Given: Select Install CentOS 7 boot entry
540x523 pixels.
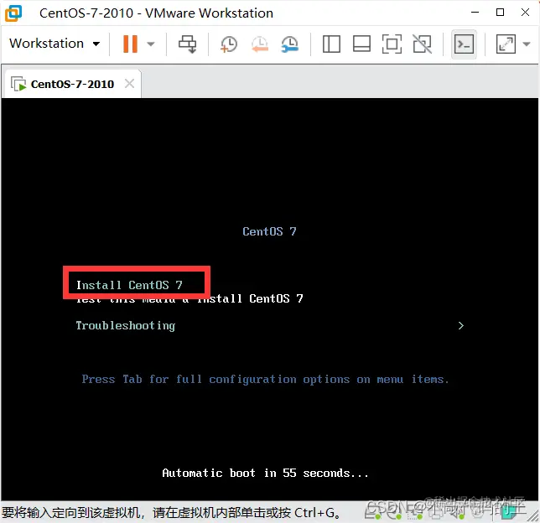Looking at the screenshot, I should click(129, 285).
